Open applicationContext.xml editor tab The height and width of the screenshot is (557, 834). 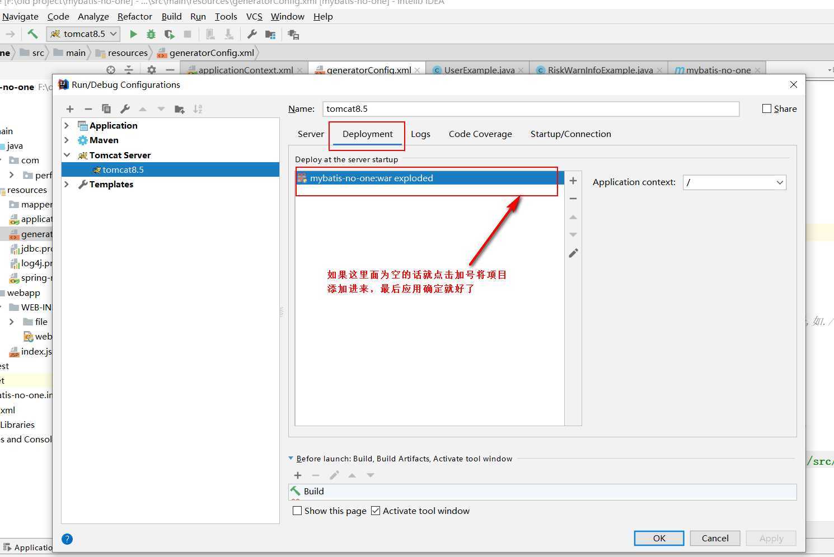coord(245,70)
